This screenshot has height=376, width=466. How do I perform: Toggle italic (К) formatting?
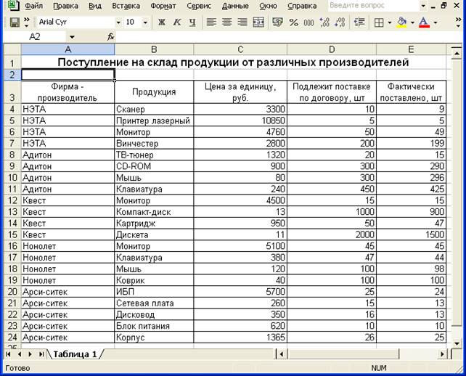click(x=176, y=23)
